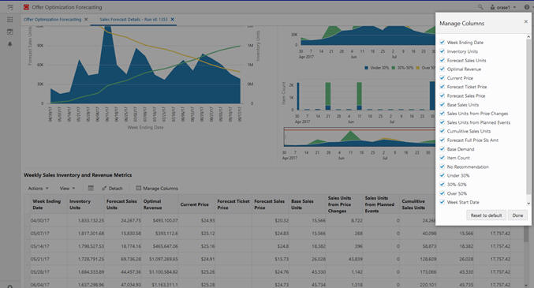Click the Forecast Ticket Price column header

point(233,204)
